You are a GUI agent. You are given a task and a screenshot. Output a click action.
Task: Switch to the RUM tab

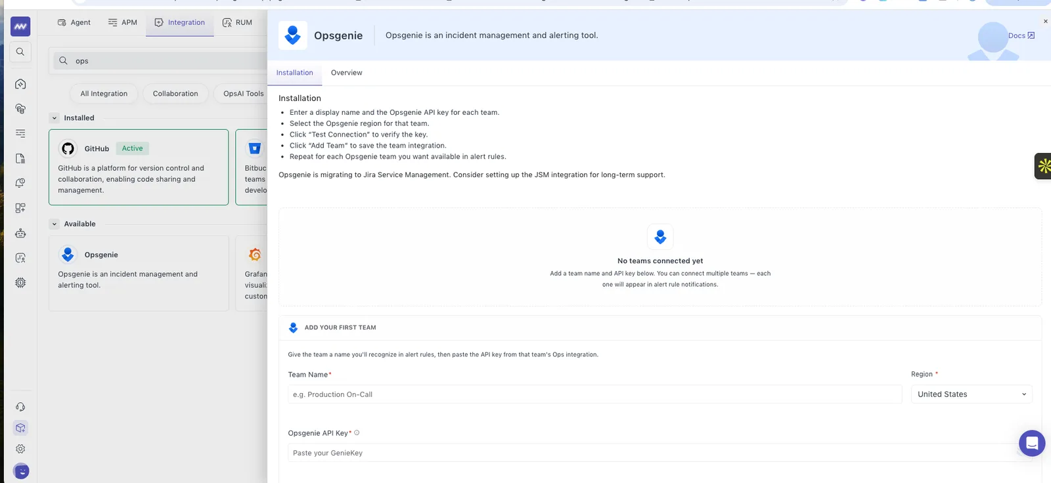coord(237,22)
